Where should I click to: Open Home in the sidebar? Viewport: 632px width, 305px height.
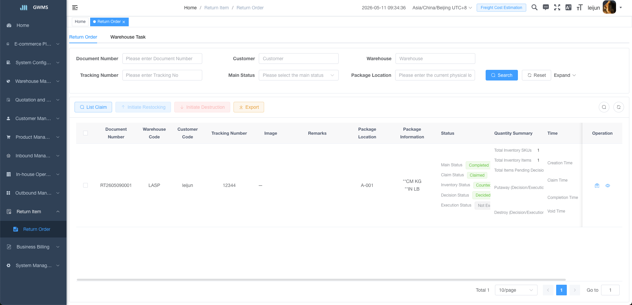click(33, 25)
